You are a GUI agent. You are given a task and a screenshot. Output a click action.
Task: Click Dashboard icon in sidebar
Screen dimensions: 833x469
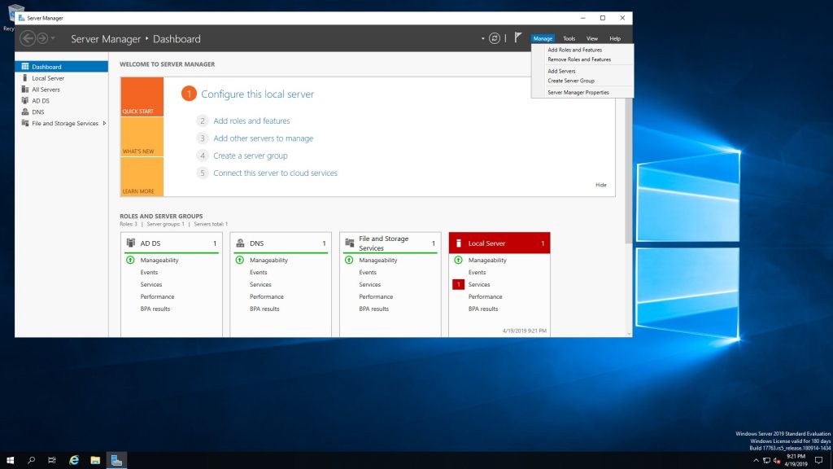point(25,67)
